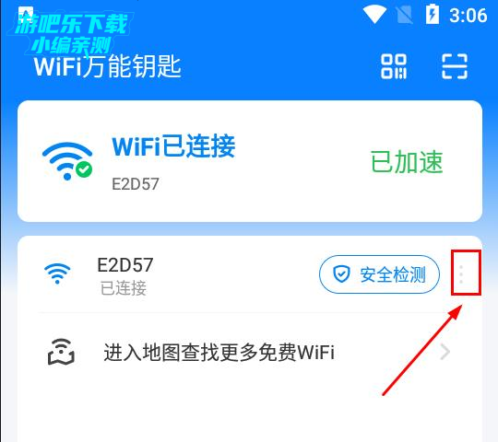Tap the WiFi已连接 heading

coord(173,145)
